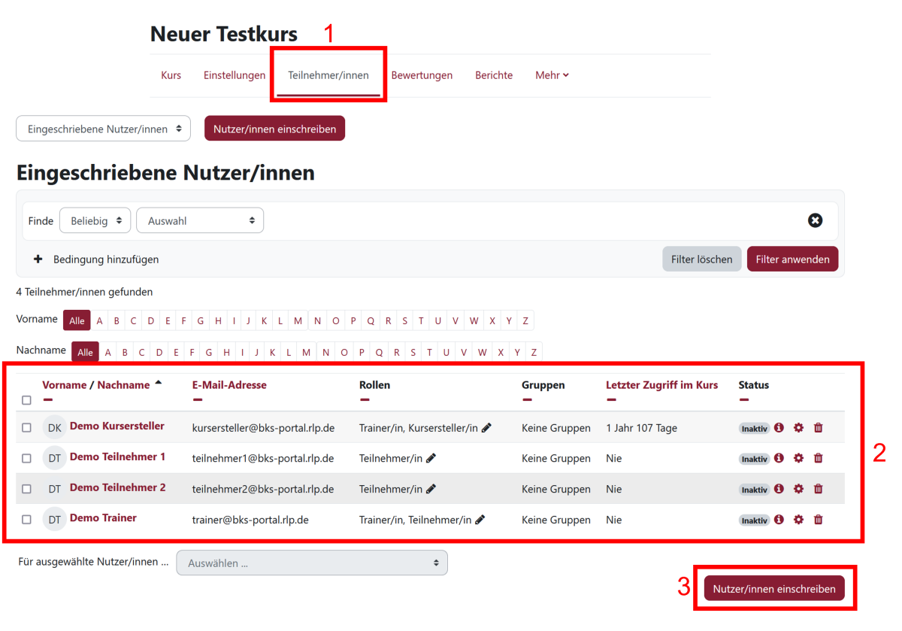Expand the Beliebig match dropdown

95,221
